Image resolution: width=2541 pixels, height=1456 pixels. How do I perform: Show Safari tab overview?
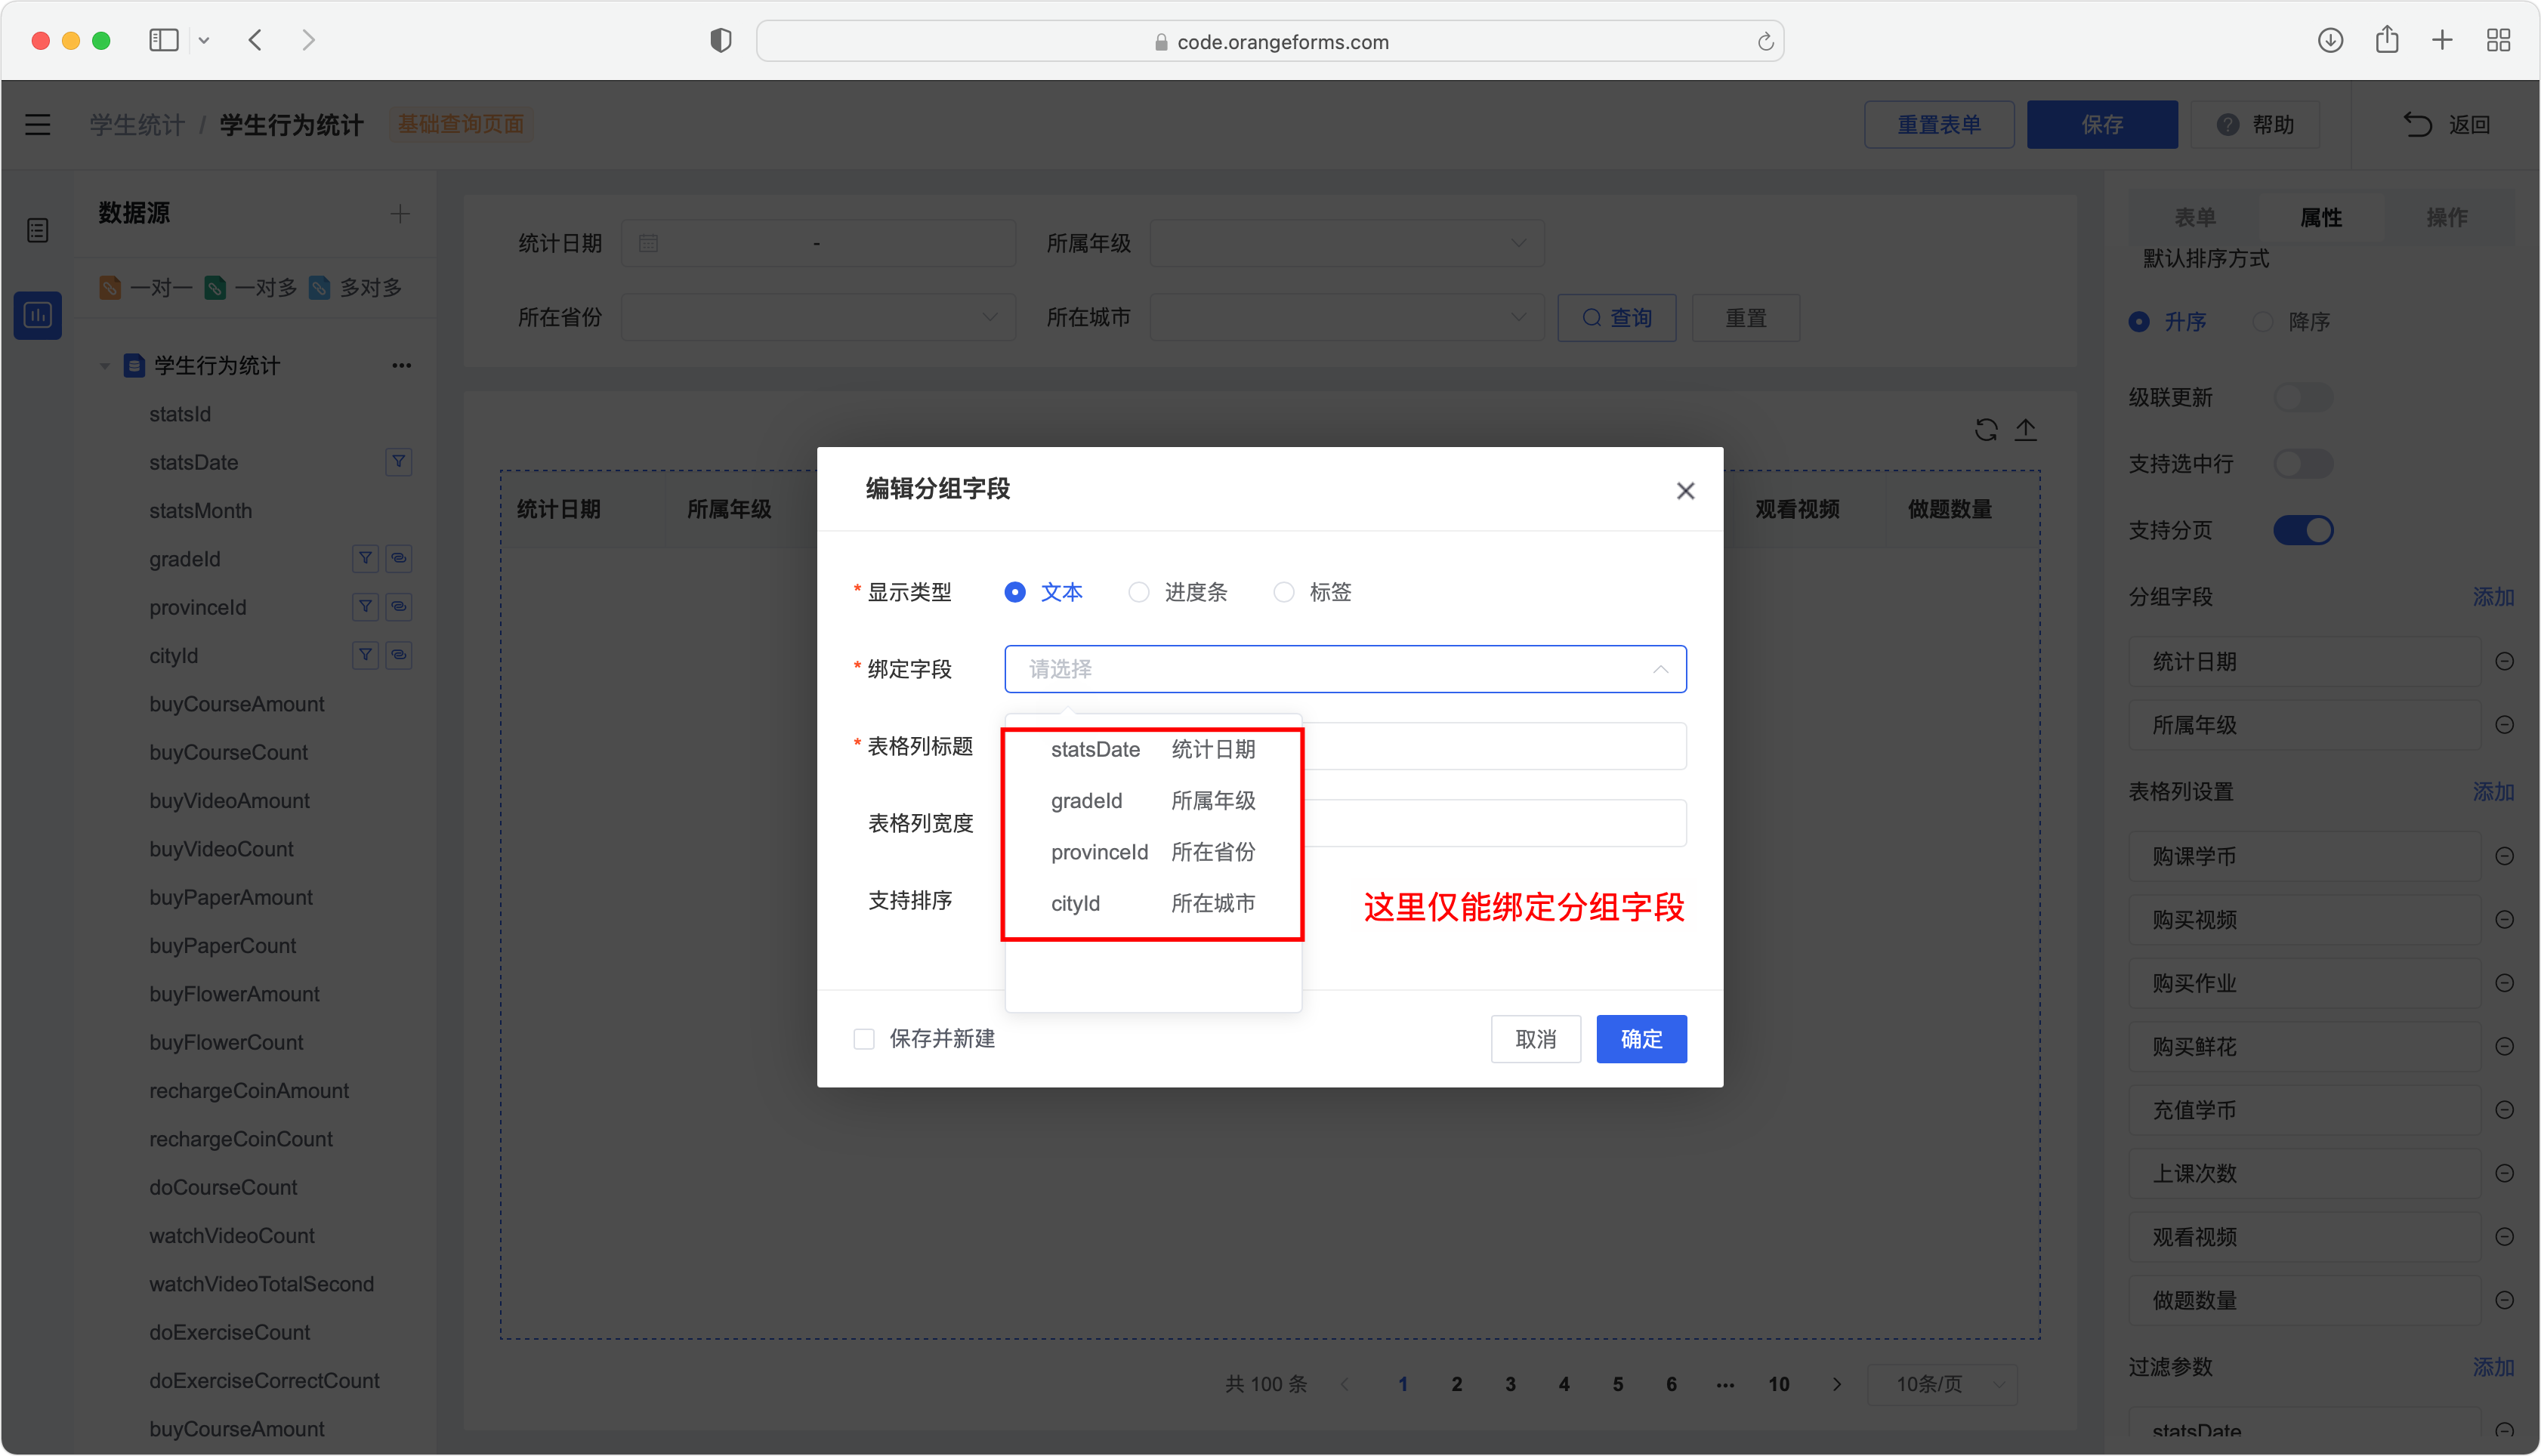(x=2498, y=40)
